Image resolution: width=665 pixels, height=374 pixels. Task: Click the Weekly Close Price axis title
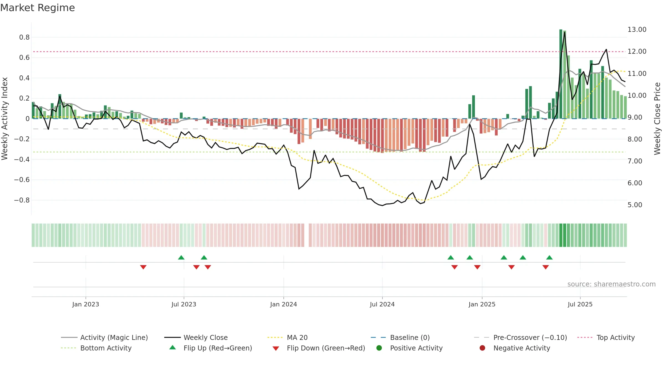pyautogui.click(x=657, y=119)
